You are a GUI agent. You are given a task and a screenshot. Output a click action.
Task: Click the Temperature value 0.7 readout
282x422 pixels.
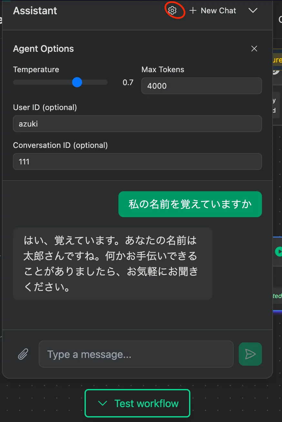point(128,83)
